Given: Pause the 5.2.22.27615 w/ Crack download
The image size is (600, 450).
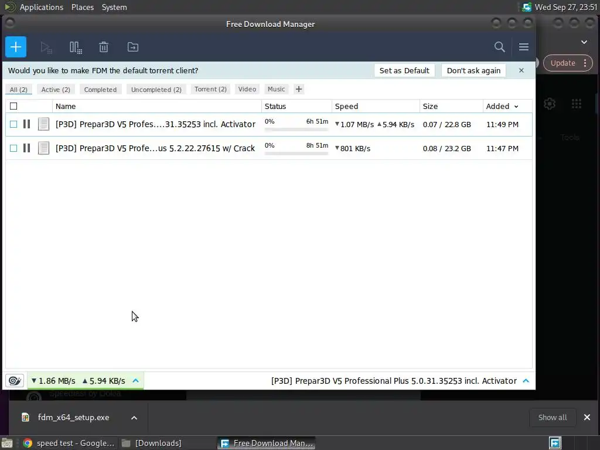Looking at the screenshot, I should (x=26, y=148).
